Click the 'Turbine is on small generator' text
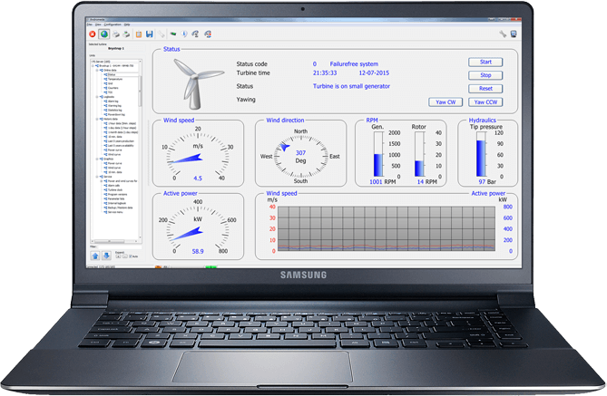Screen dimensions: 607x396 pyautogui.click(x=351, y=86)
